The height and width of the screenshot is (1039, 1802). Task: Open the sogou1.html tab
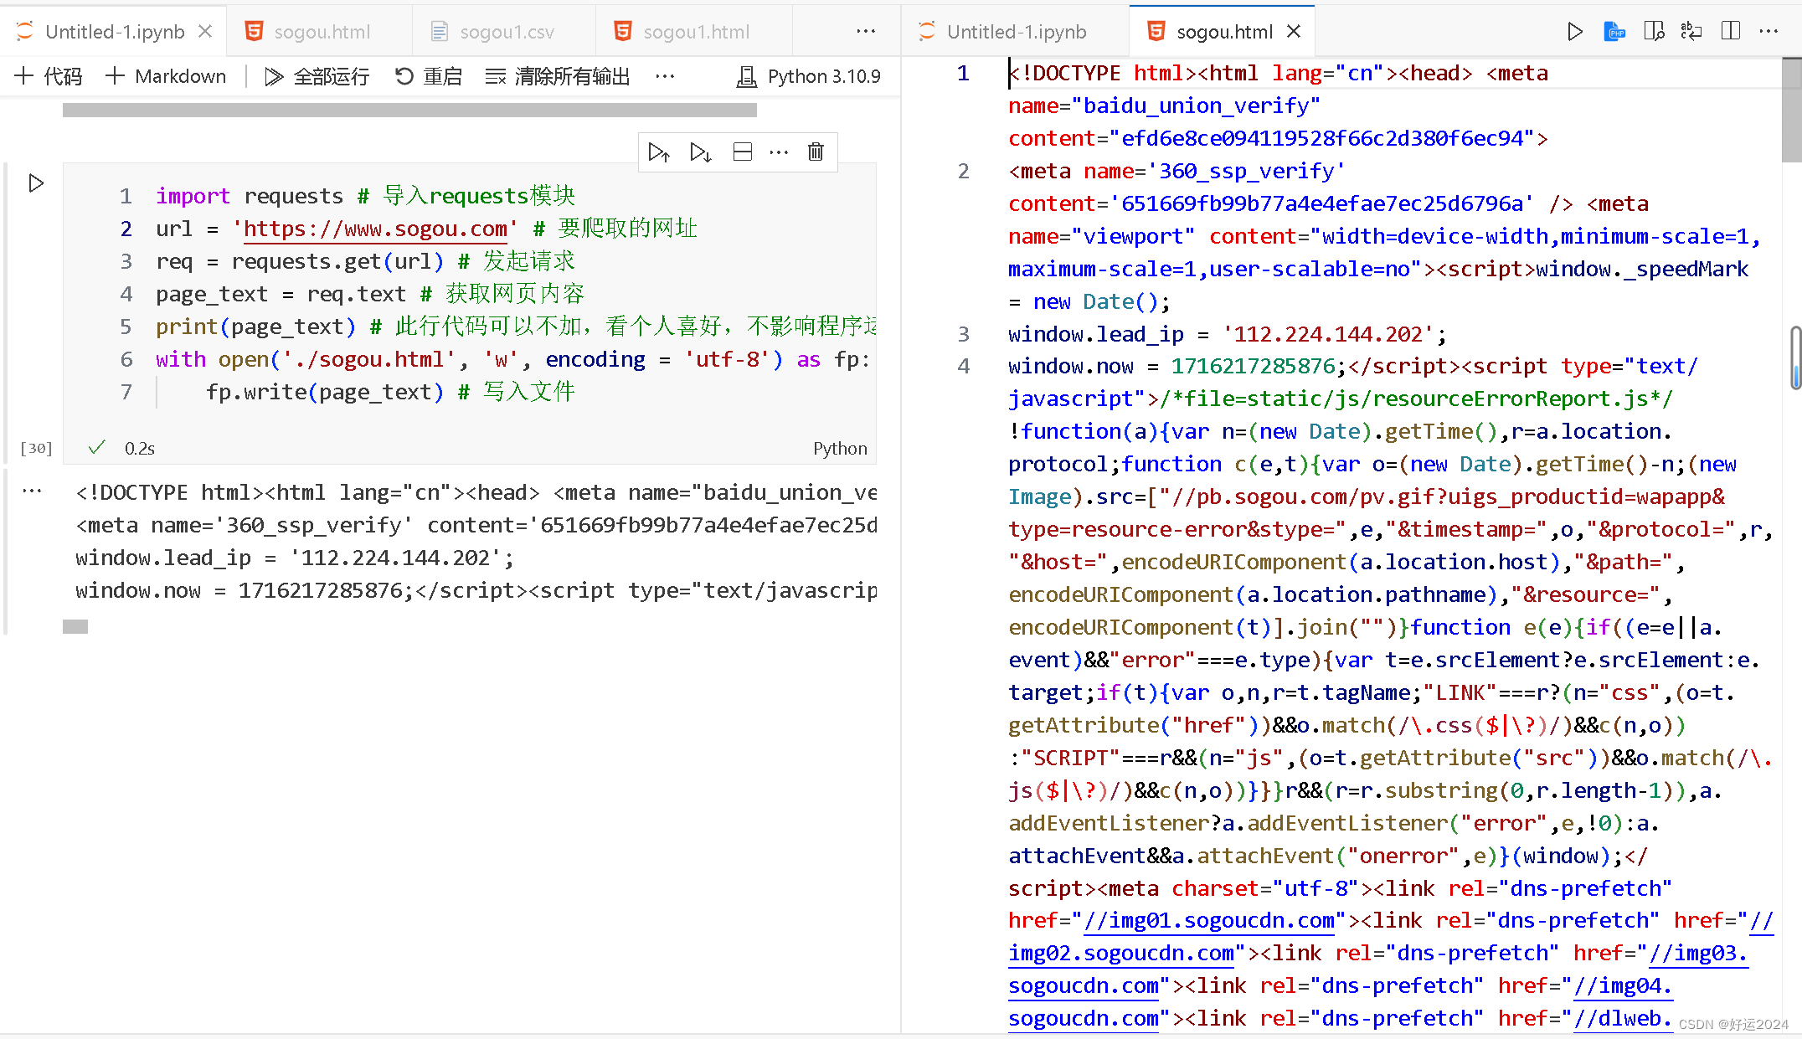[694, 32]
